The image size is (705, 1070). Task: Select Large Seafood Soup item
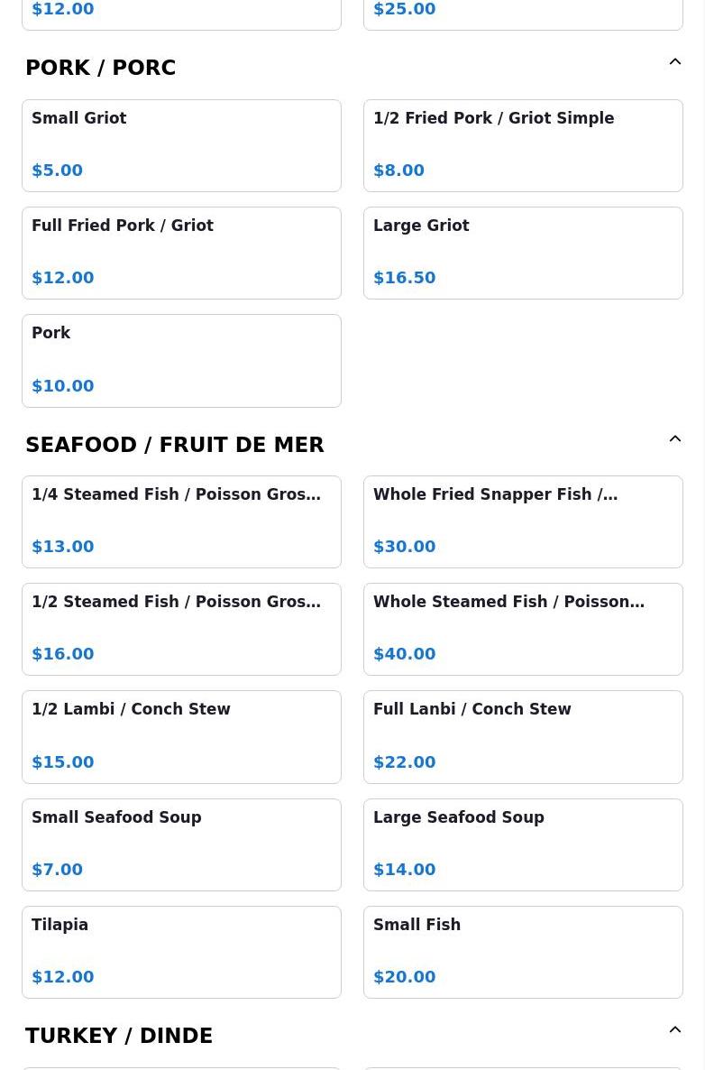click(x=523, y=844)
